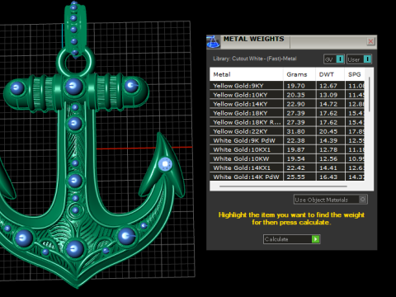396x297 pixels.
Task: Click the SPG column header
Action: pos(355,74)
